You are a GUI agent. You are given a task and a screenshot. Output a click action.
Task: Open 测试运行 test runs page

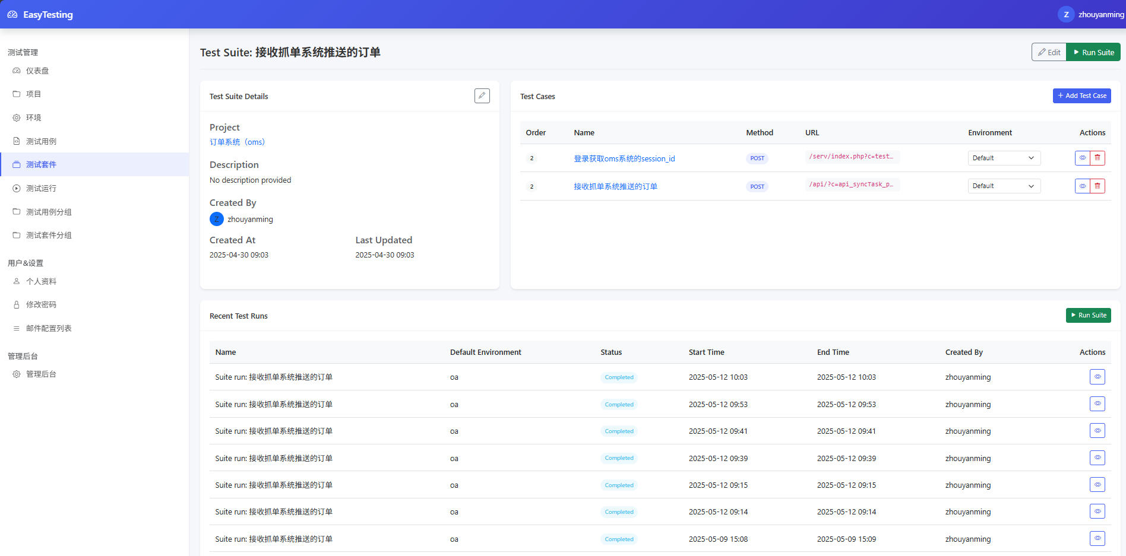94,188
